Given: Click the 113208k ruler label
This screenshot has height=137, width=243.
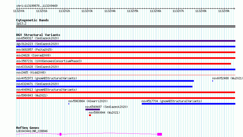Looking at the screenshot, I should [201, 11].
